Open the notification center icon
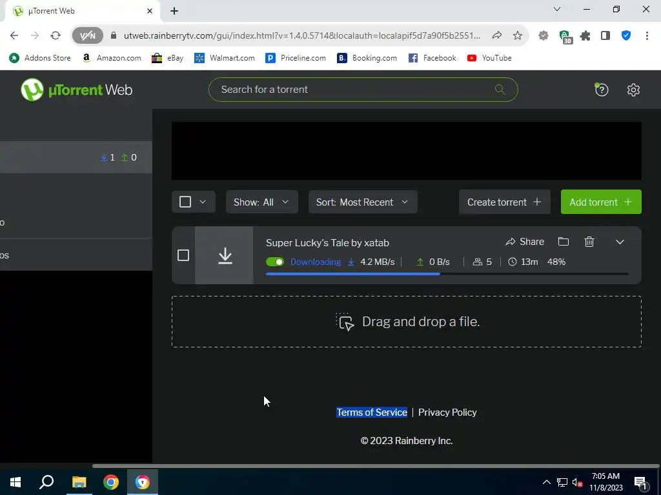This screenshot has width=661, height=495. click(x=640, y=482)
